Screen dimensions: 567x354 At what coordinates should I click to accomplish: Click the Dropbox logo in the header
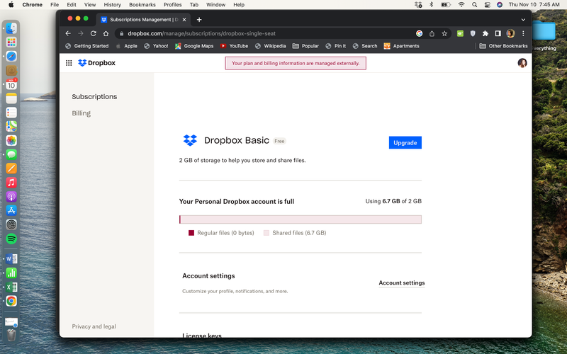[x=96, y=63]
